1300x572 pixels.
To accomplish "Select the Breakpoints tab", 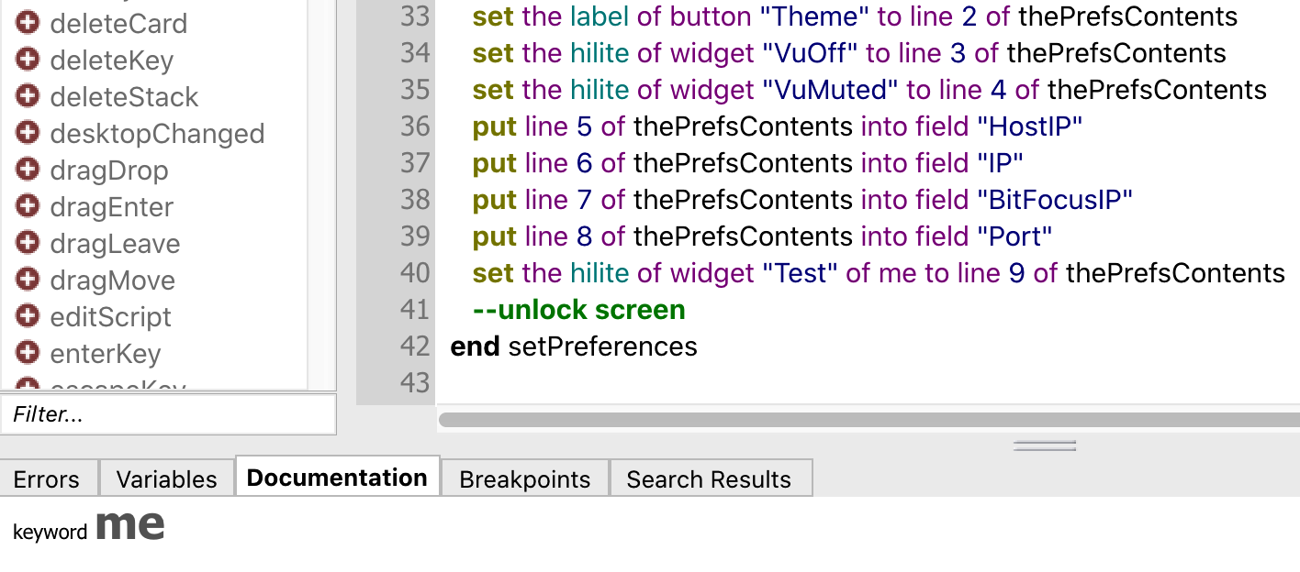I will [x=524, y=478].
